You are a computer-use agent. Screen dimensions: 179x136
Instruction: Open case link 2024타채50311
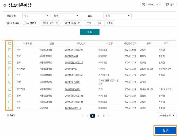(73, 89)
